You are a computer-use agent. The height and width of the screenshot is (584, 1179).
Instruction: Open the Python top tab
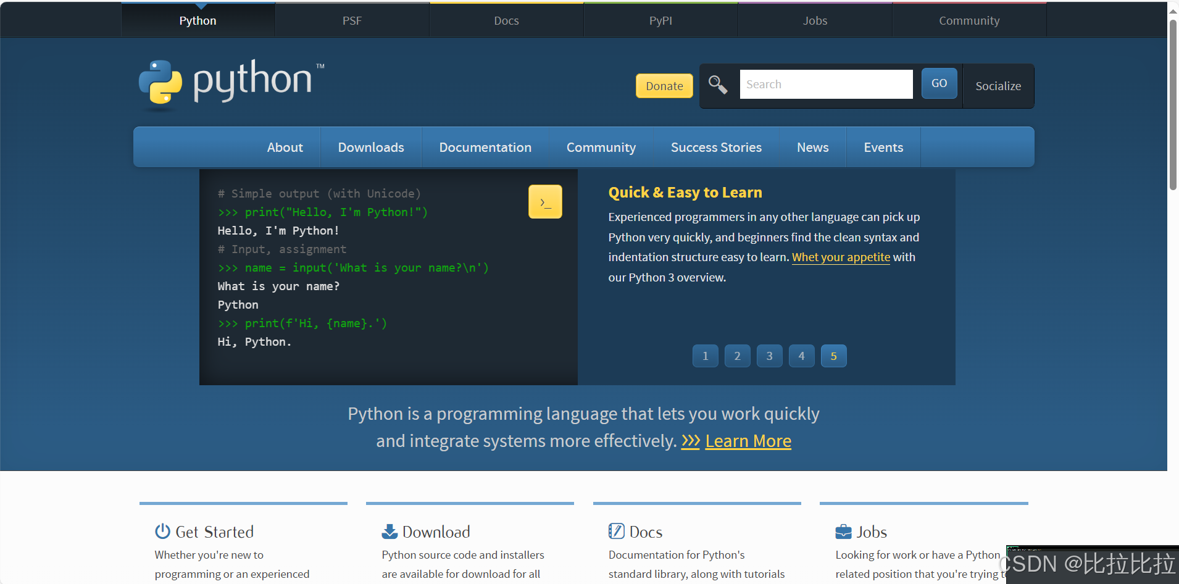[x=198, y=20]
